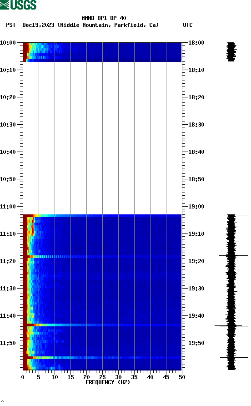Click the waveform spike near 19:18 UTC
The height and width of the screenshot is (406, 251).
pyautogui.click(x=233, y=255)
